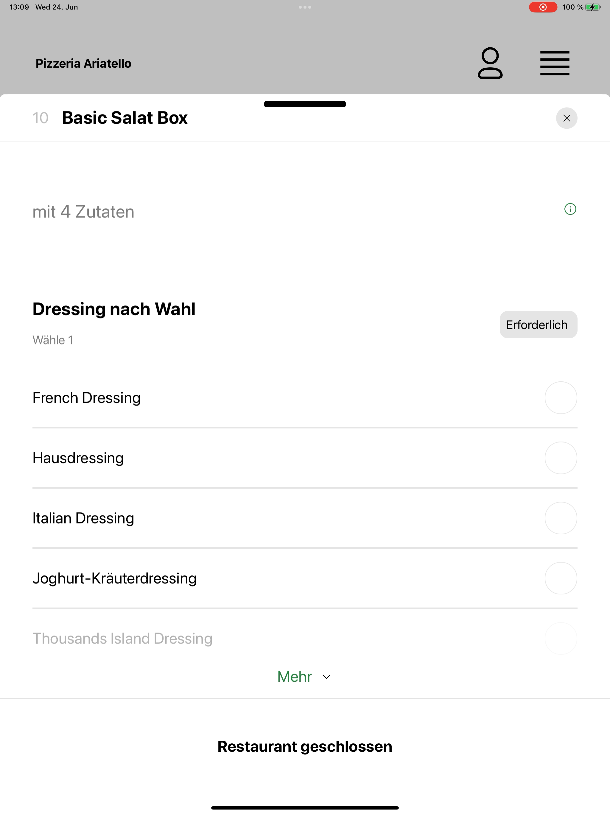Open the user profile icon
This screenshot has width=610, height=814.
pyautogui.click(x=490, y=63)
